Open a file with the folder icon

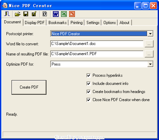(18, 14)
